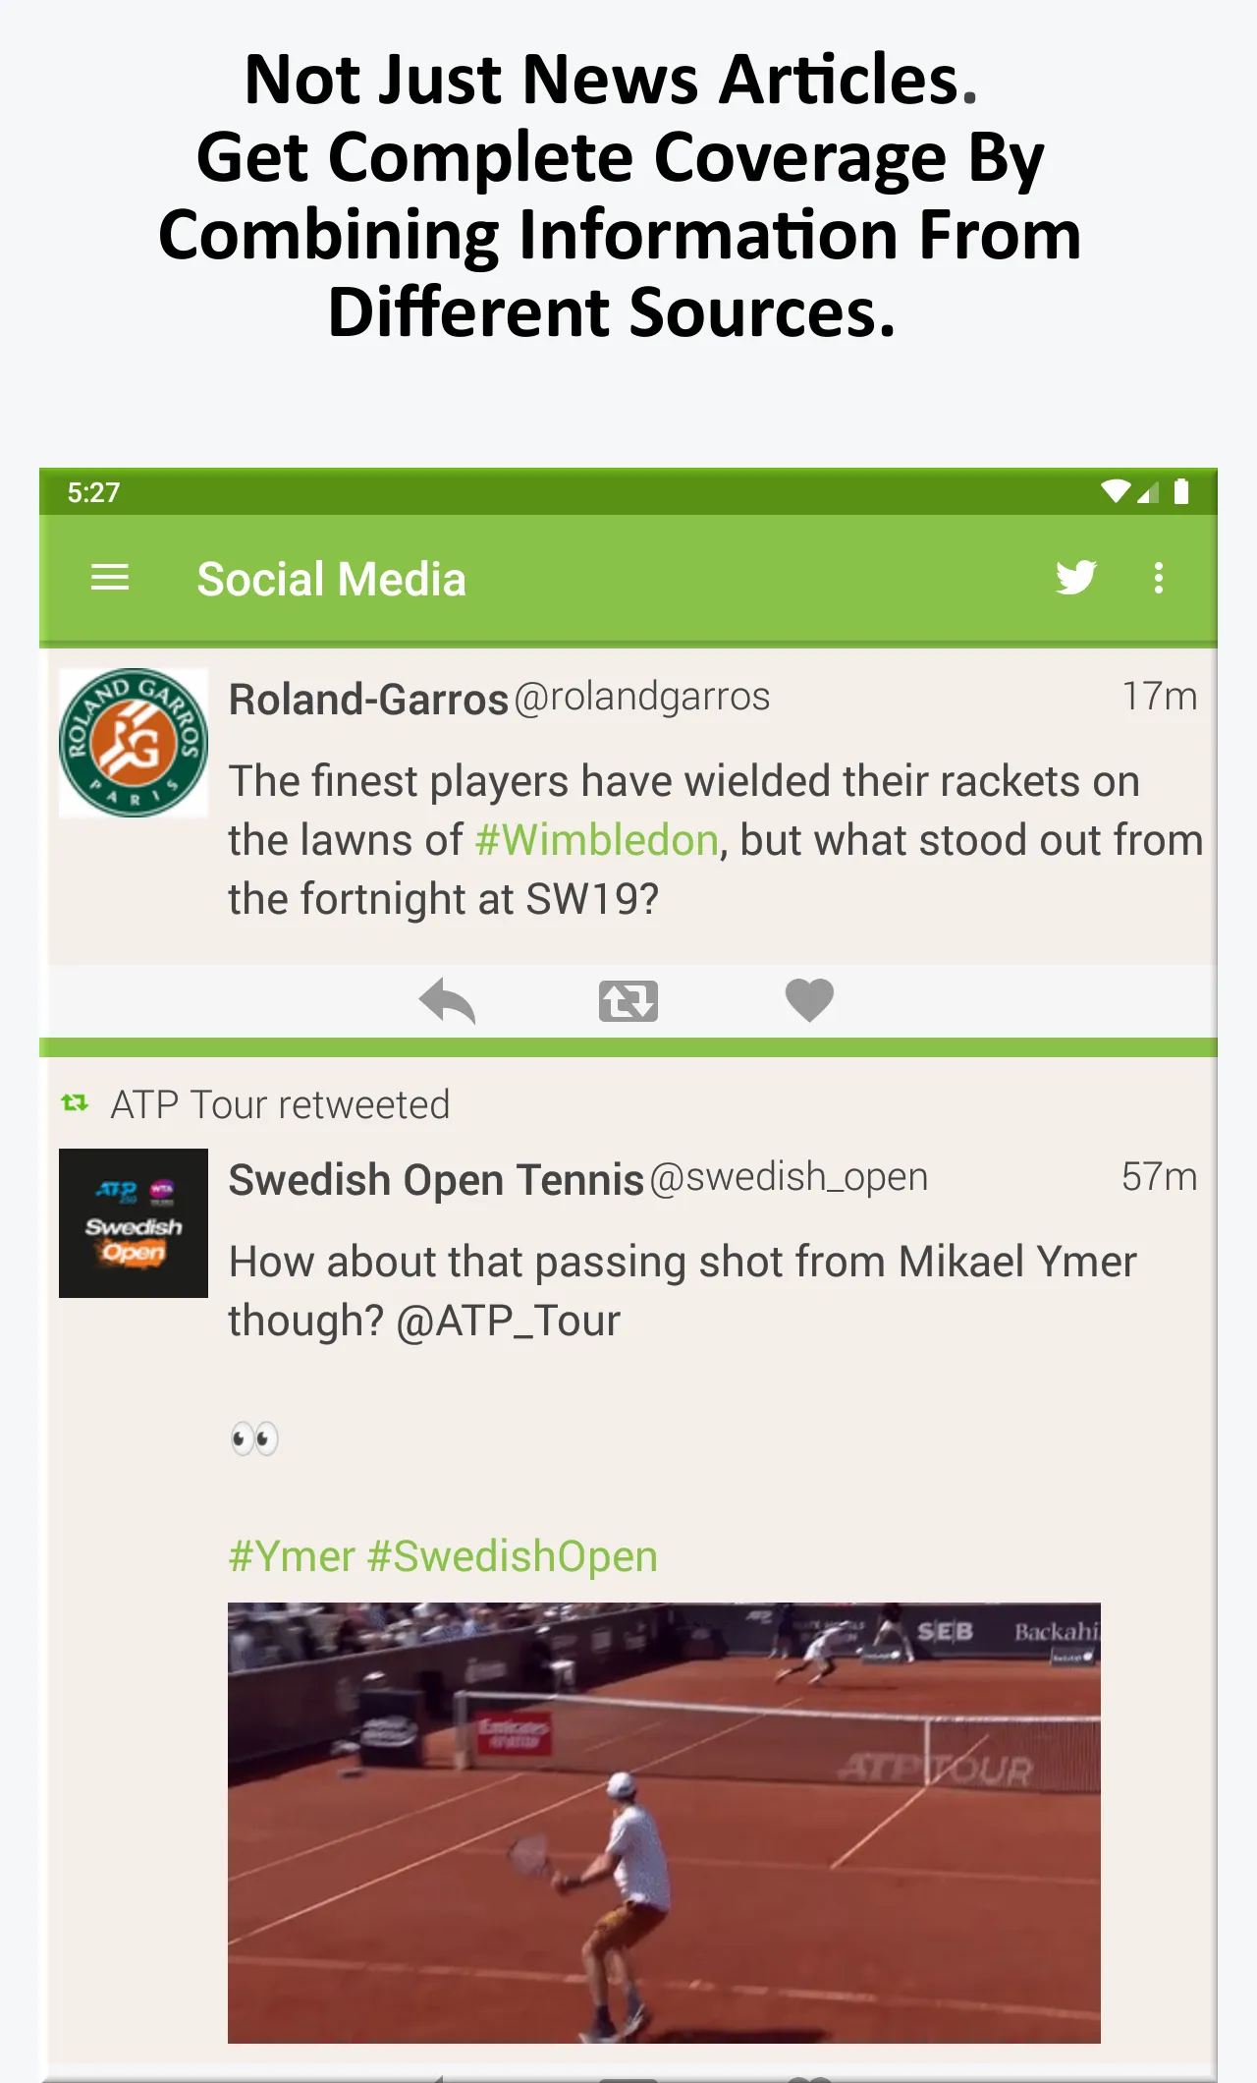Open the ATP Tour retweeted label
This screenshot has height=2083, width=1257.
(280, 1102)
